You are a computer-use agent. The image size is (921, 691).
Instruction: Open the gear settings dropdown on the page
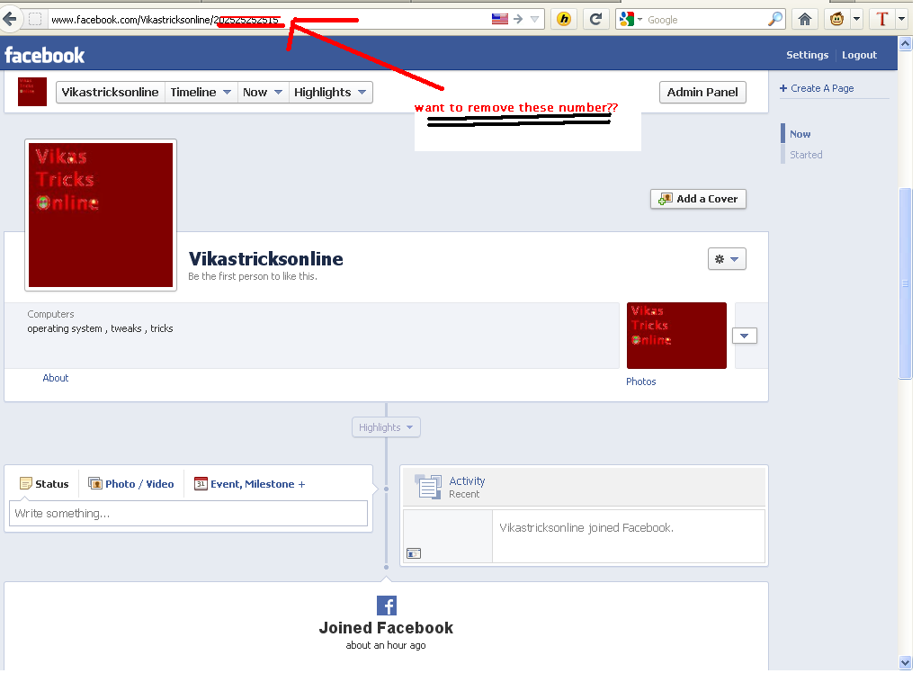pos(726,258)
